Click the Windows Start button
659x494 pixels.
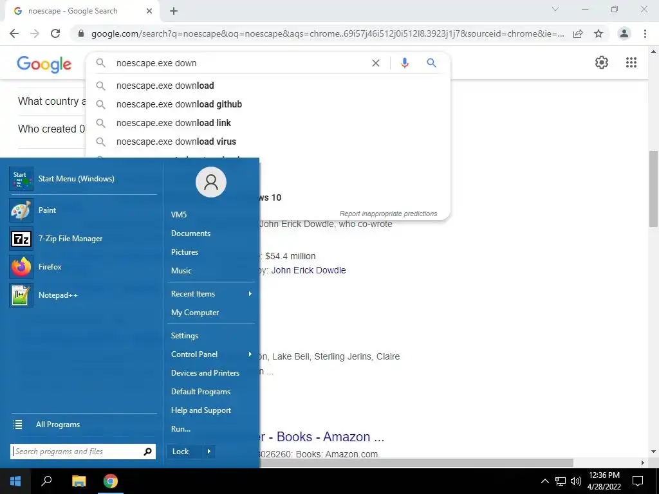pos(15,481)
